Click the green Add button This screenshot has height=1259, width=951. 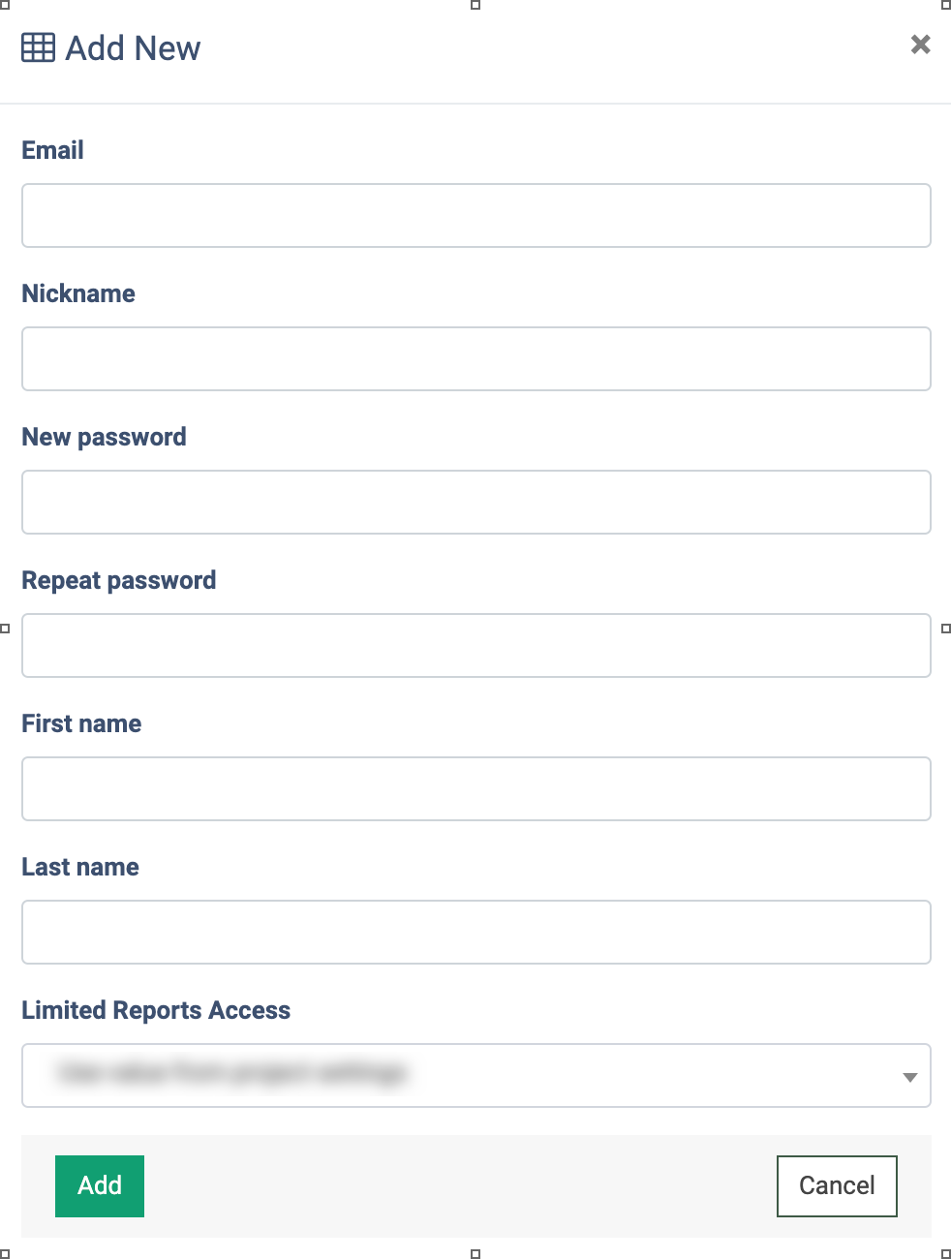coord(100,1185)
